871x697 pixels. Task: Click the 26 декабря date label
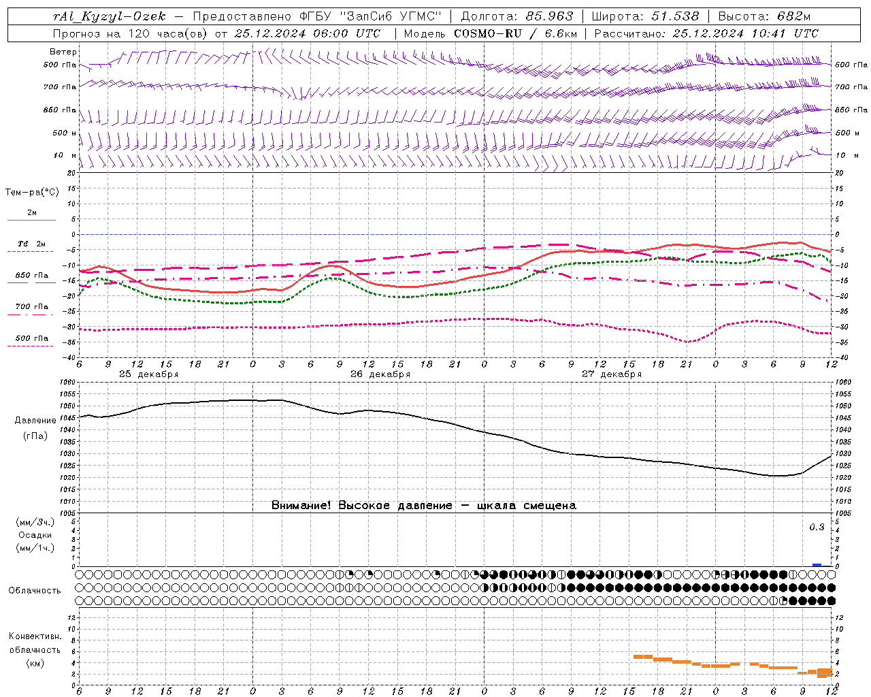click(380, 374)
